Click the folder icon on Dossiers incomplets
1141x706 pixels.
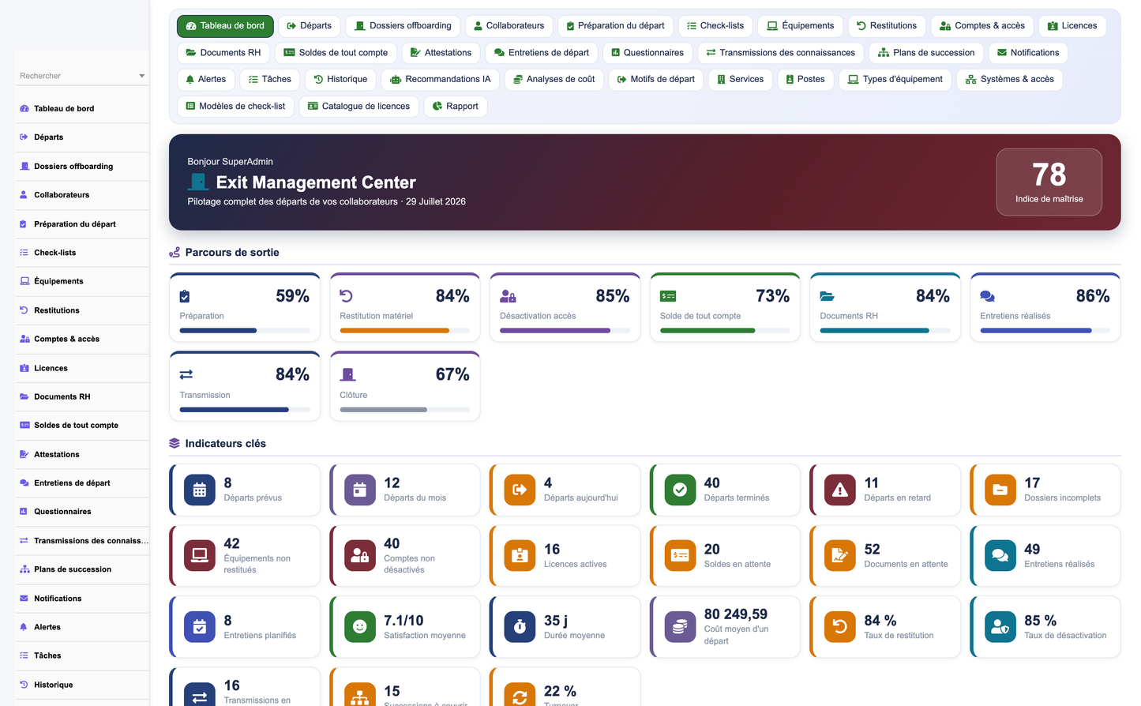coord(1000,490)
